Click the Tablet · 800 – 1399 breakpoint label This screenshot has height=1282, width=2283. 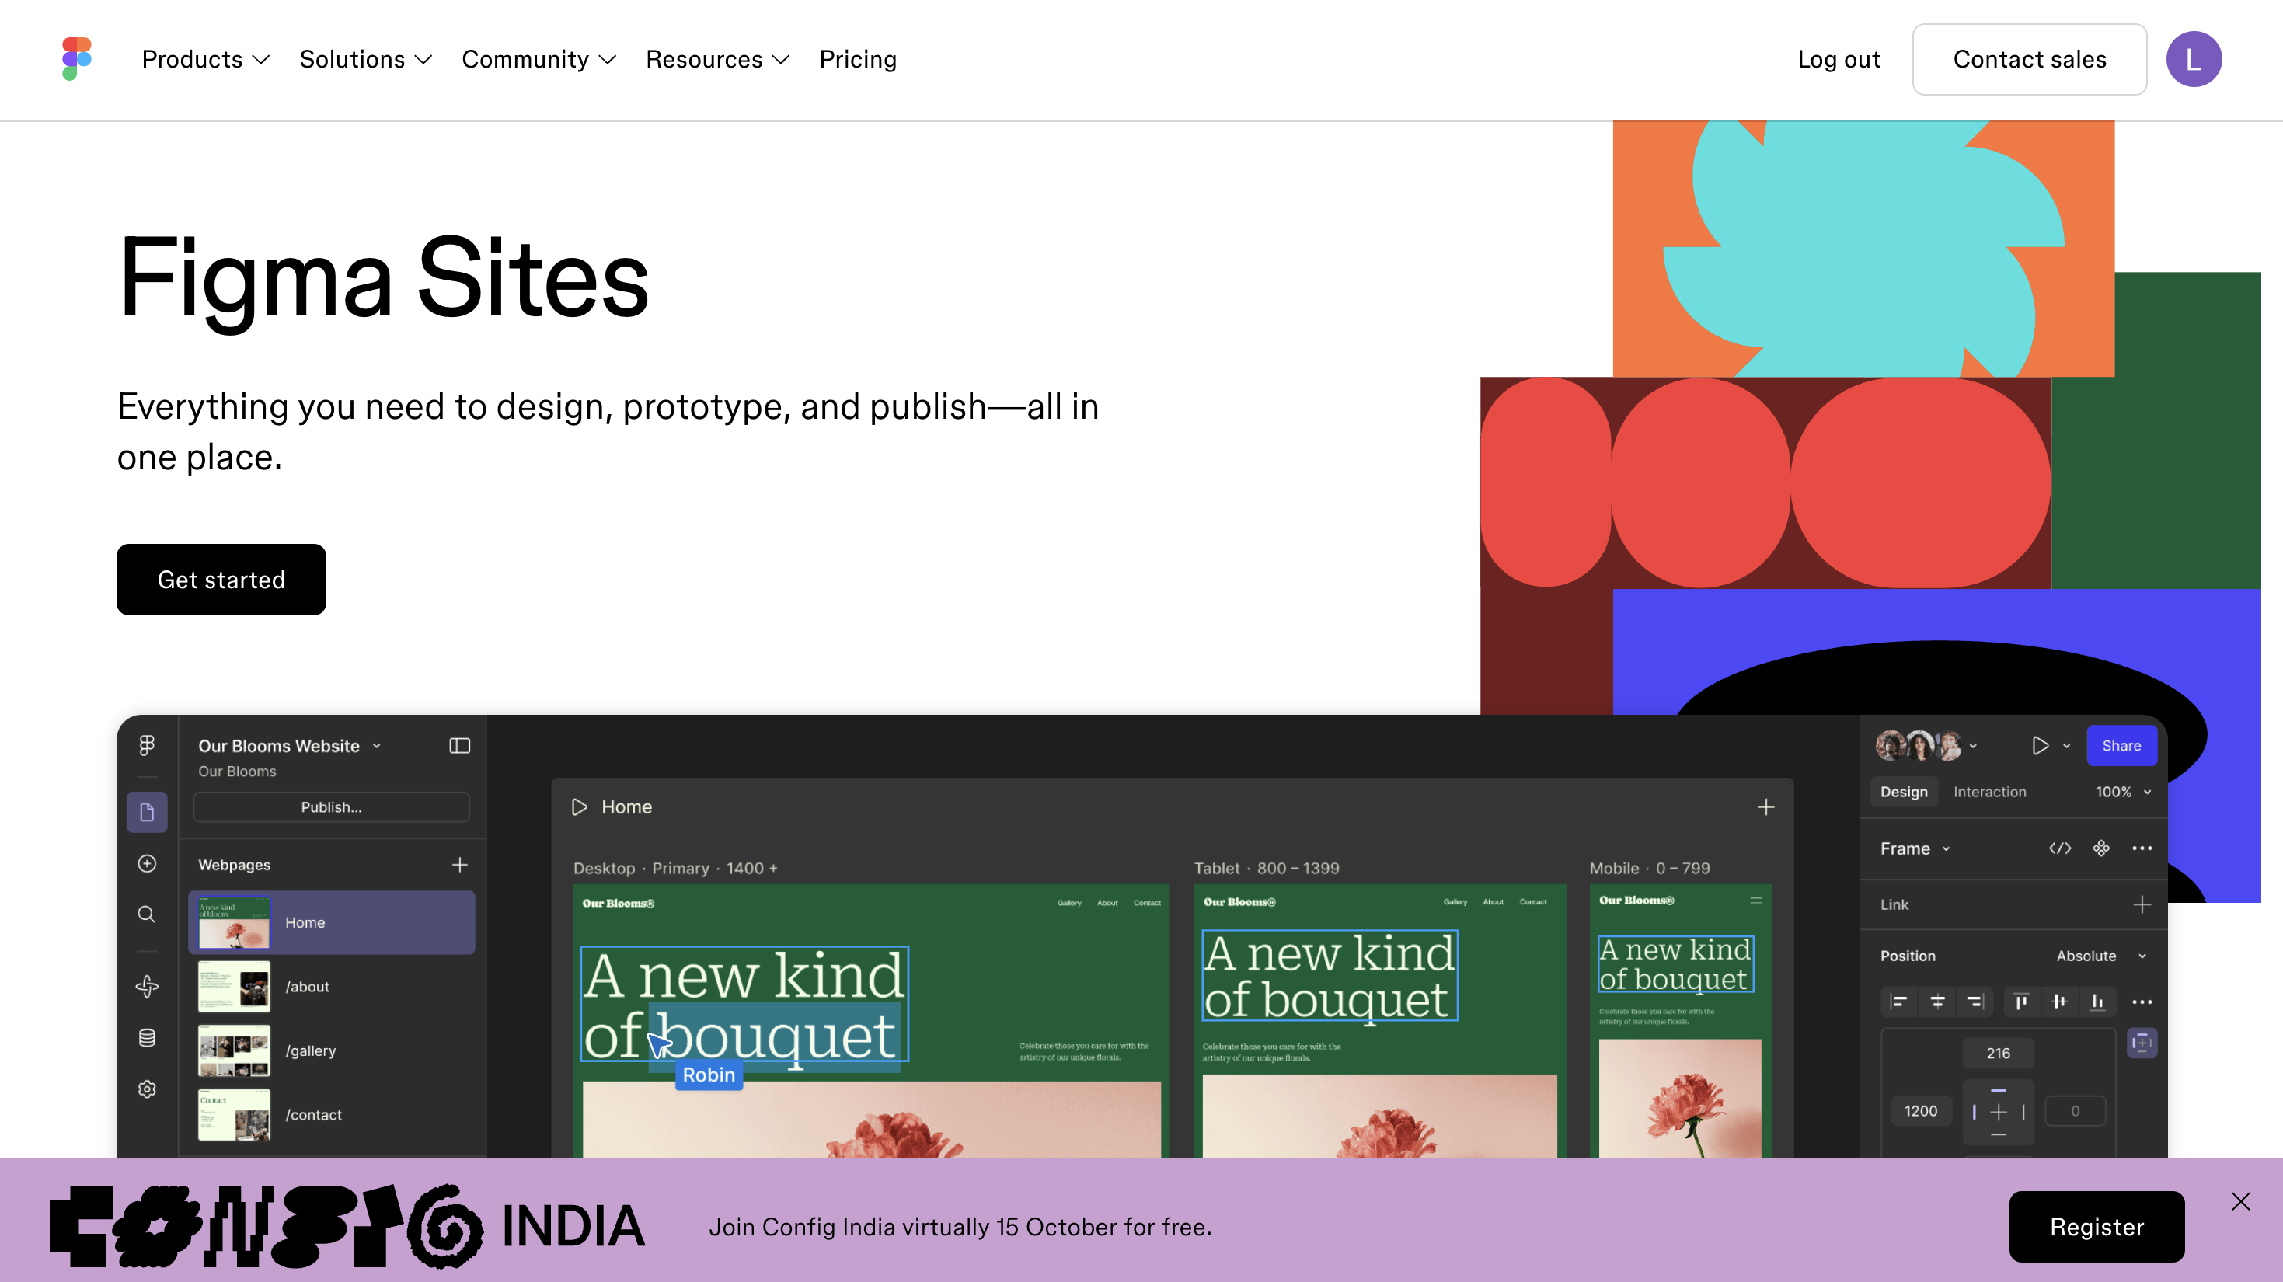[x=1267, y=868]
